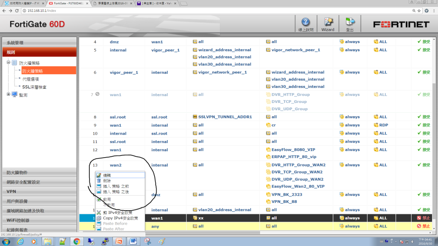Click the logout (登出) icon
Screen dimensions: 438x246
click(x=350, y=24)
